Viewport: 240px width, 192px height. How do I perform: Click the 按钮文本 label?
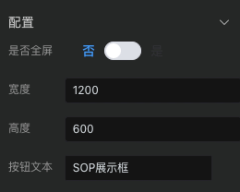[30, 167]
